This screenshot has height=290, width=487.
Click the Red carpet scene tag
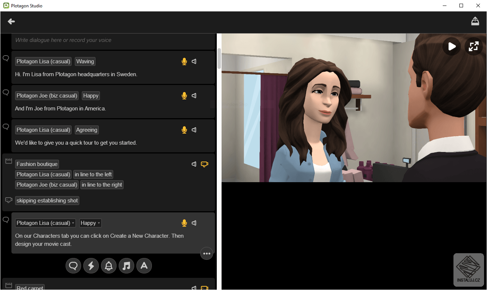click(x=30, y=287)
